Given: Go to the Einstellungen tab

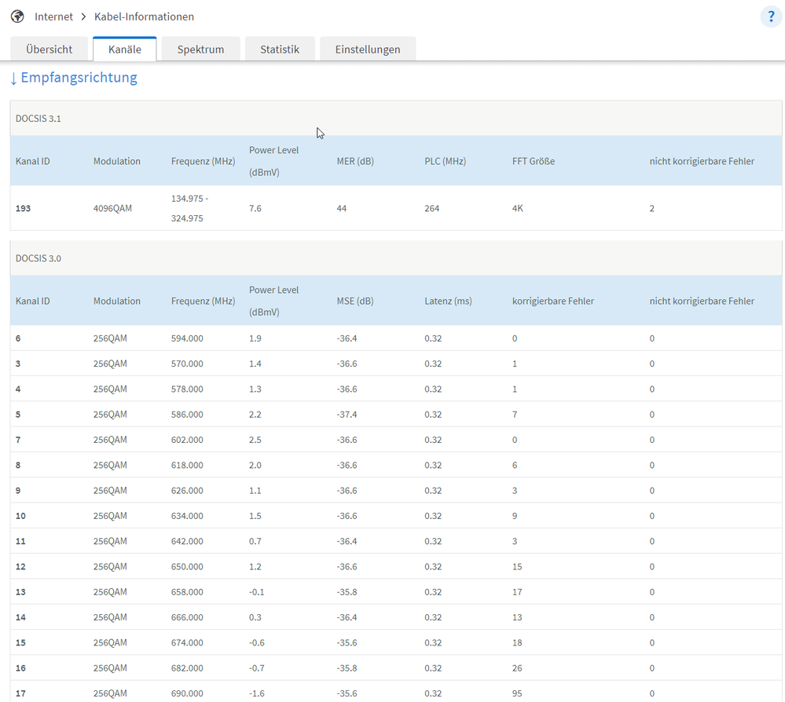Looking at the screenshot, I should click(367, 49).
